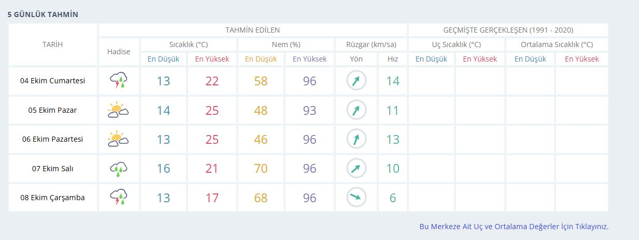Click the wind speed value 6 for Çarşamba
This screenshot has width=639, height=240.
tap(393, 198)
